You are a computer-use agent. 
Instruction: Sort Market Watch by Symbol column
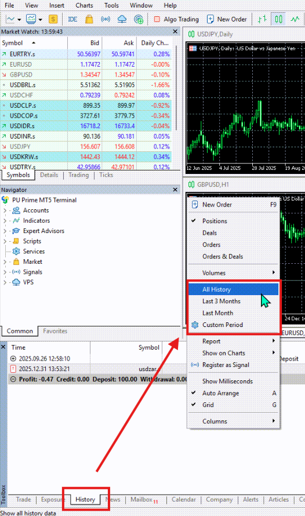[34, 43]
